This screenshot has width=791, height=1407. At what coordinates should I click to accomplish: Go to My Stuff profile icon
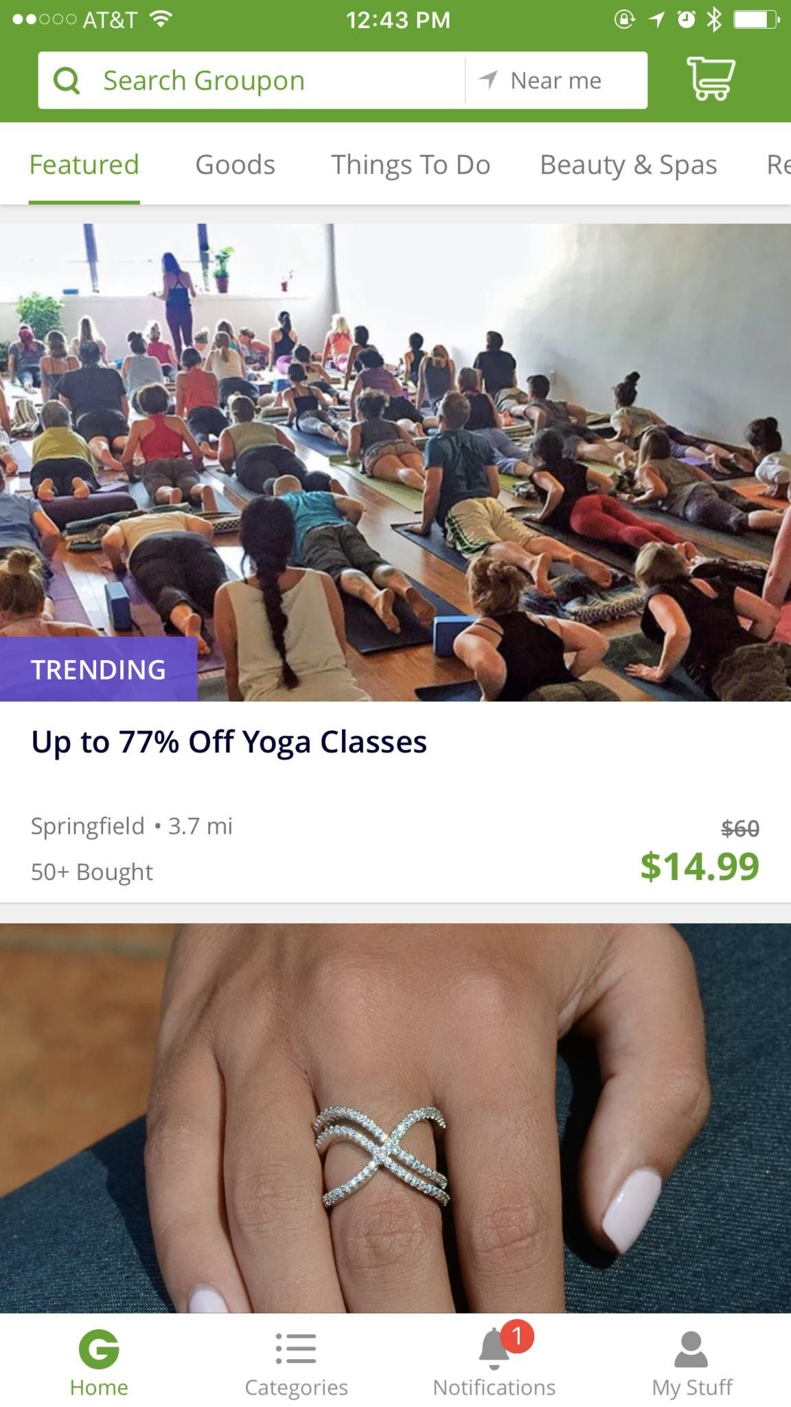(691, 1349)
